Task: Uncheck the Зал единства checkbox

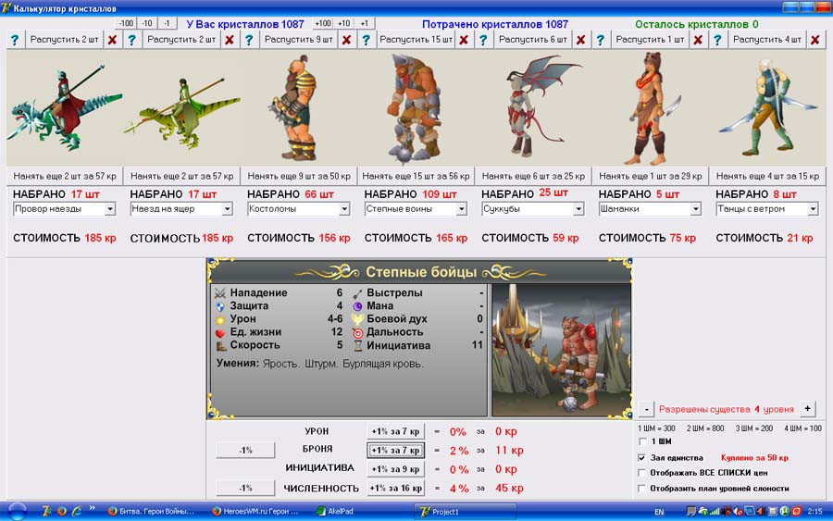Action: coord(642,457)
